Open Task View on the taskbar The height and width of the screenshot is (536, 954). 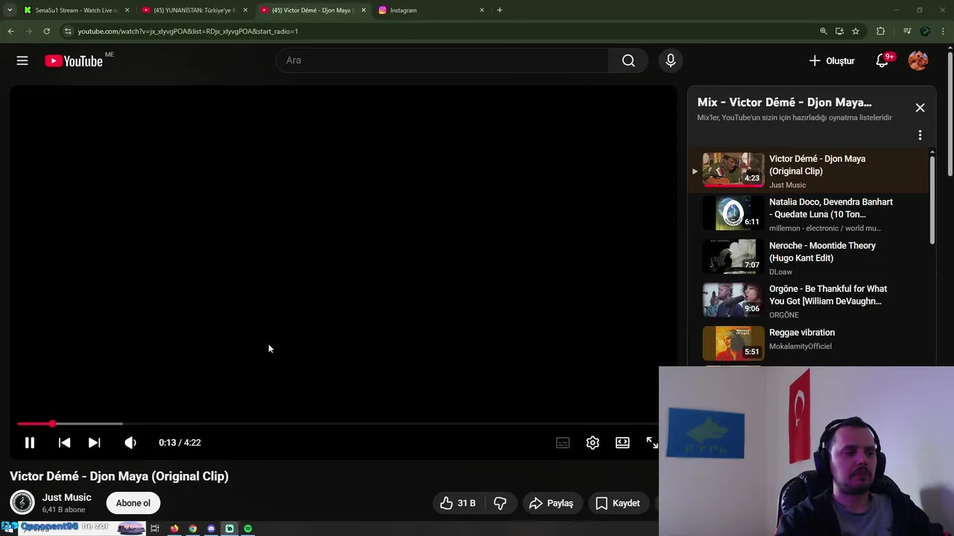pyautogui.click(x=155, y=529)
